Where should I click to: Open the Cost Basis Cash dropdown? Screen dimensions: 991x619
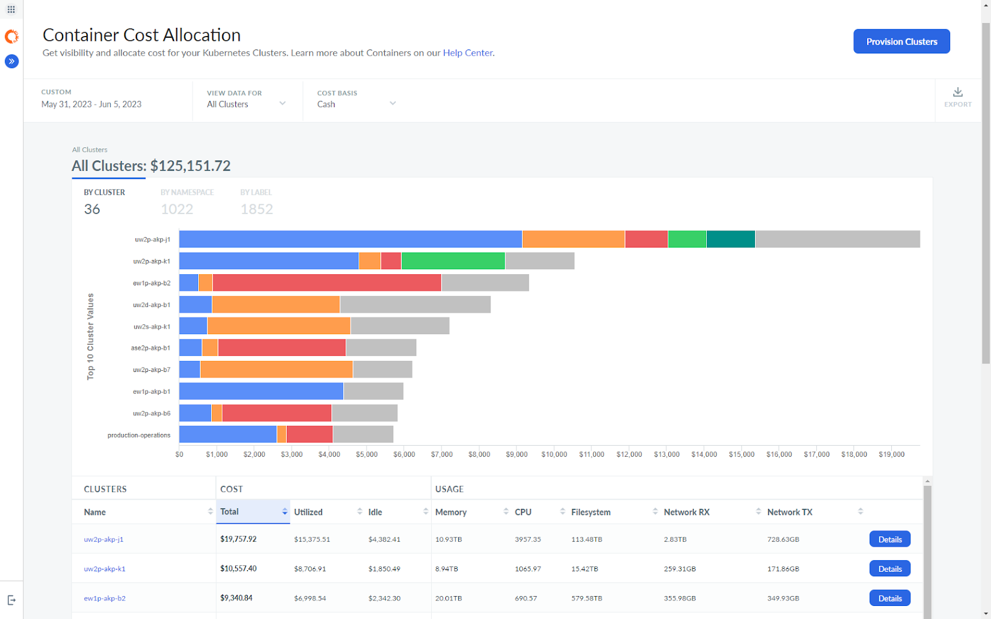356,99
